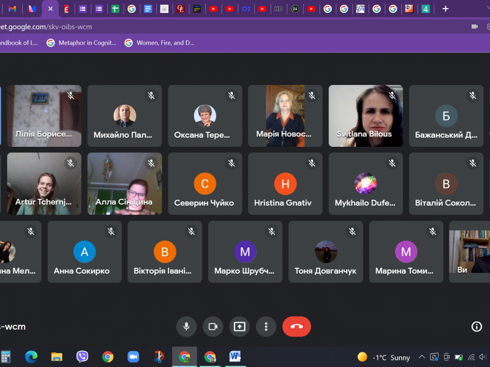Open the three-dot more options menu
This screenshot has width=490, height=367.
266,327
